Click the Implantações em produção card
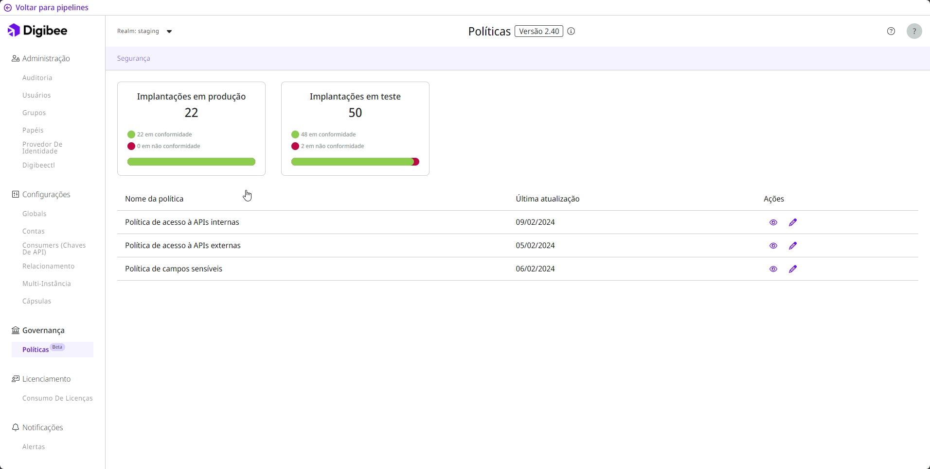Screen dimensions: 930x469 click(191, 128)
